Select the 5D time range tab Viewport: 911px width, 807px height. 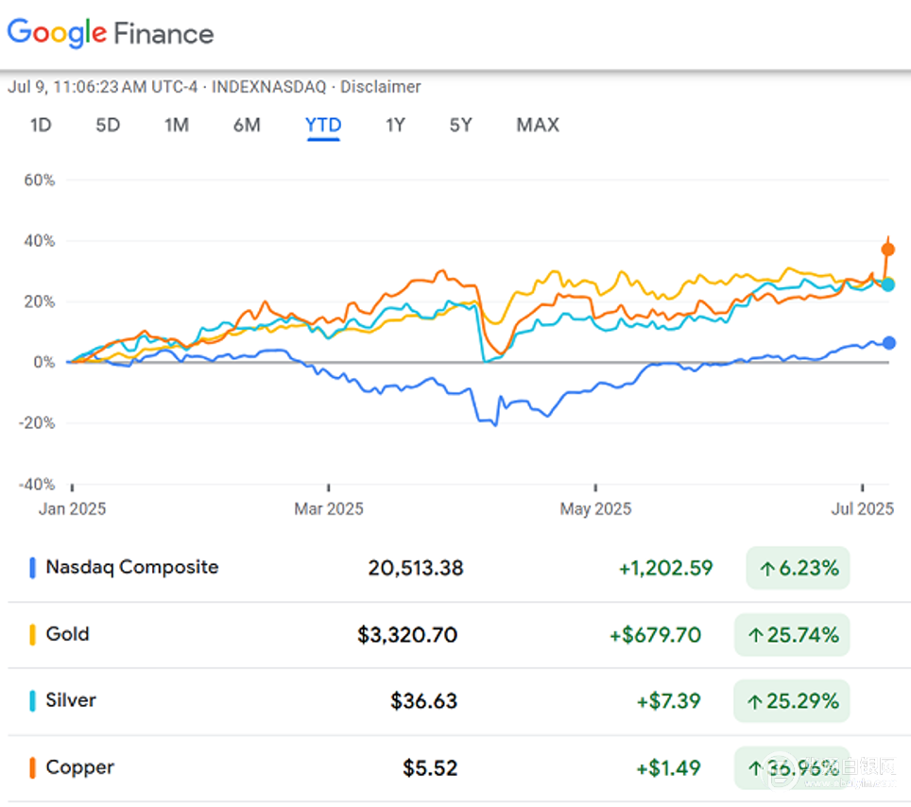coord(108,125)
